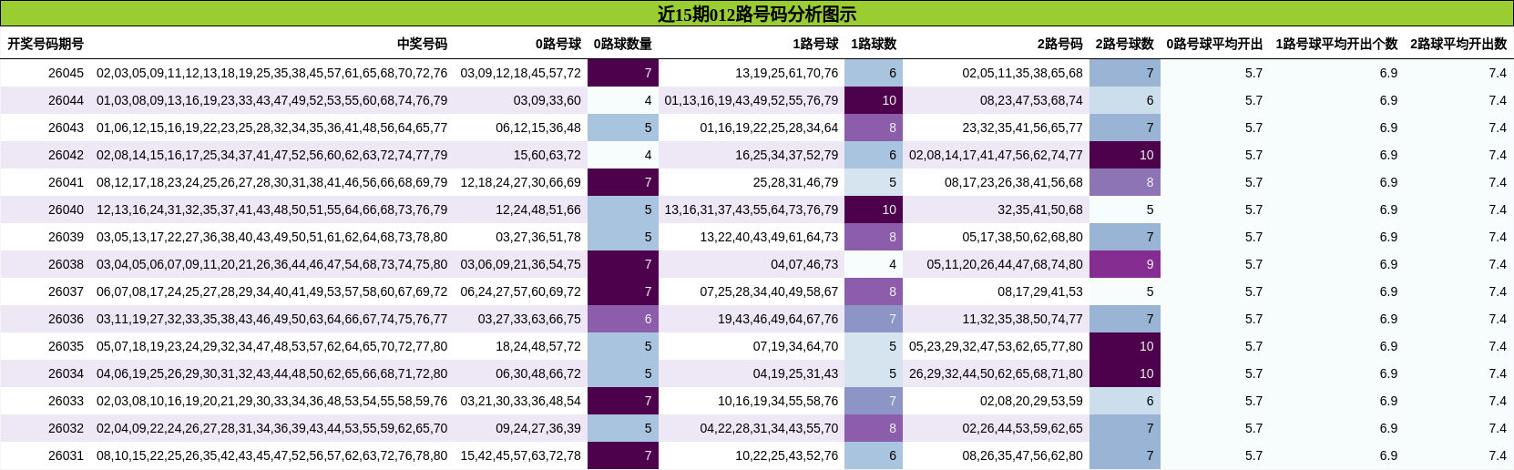The width and height of the screenshot is (1514, 470).
Task: Select winning numbers cell of row 26040
Action: pos(272,209)
